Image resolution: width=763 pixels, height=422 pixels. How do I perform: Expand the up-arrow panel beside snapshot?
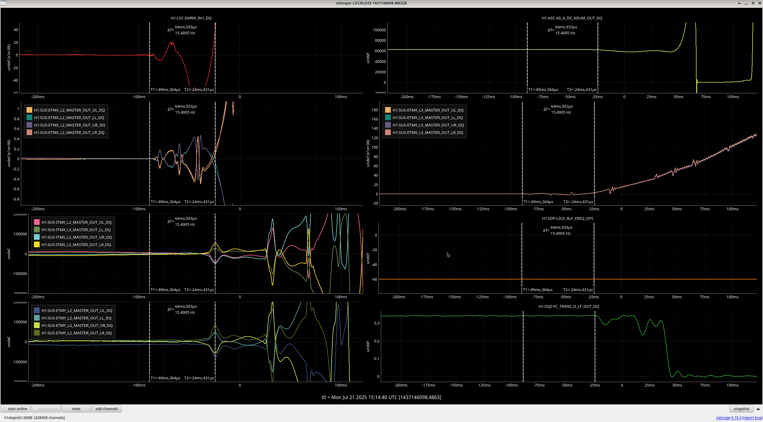point(758,409)
